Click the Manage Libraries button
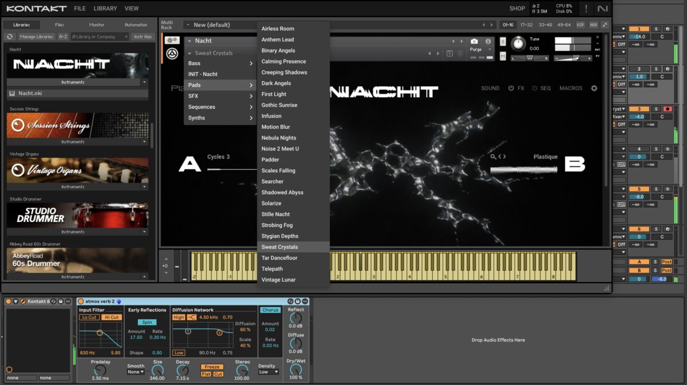 36,37
